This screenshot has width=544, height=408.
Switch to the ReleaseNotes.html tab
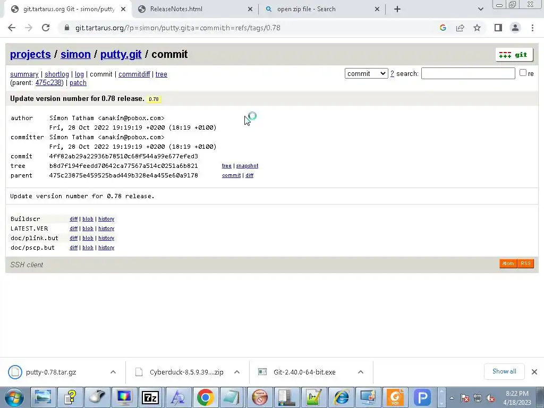tap(176, 9)
